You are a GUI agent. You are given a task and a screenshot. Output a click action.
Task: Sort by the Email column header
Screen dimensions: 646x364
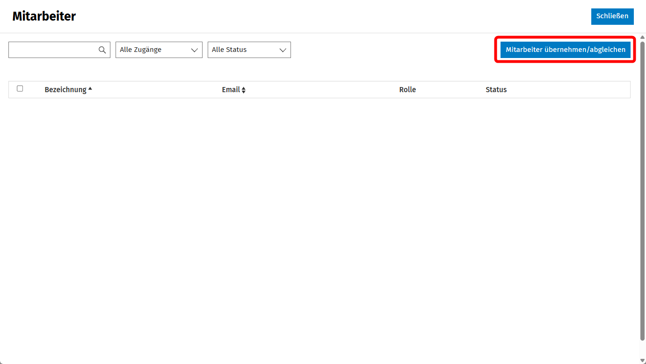(x=233, y=89)
